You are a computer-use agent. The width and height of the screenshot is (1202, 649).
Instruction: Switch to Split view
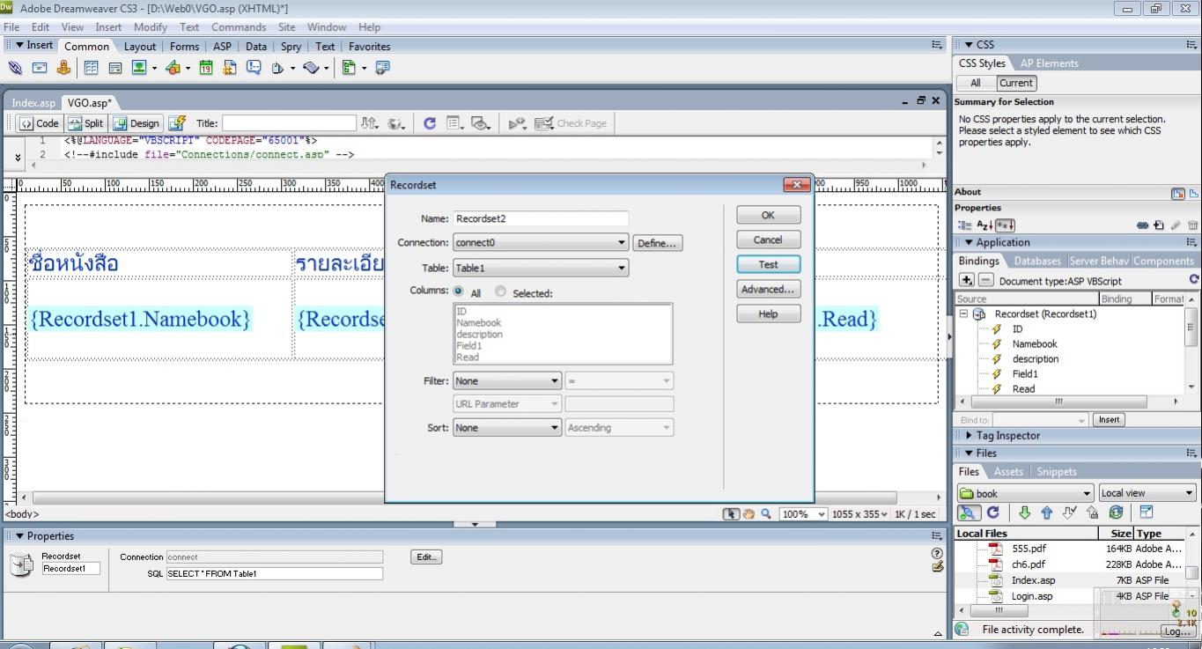click(x=86, y=123)
